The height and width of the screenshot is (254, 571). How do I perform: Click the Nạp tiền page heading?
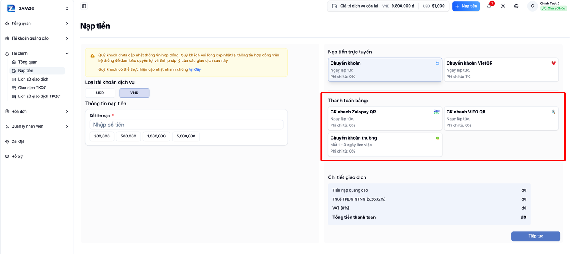95,26
